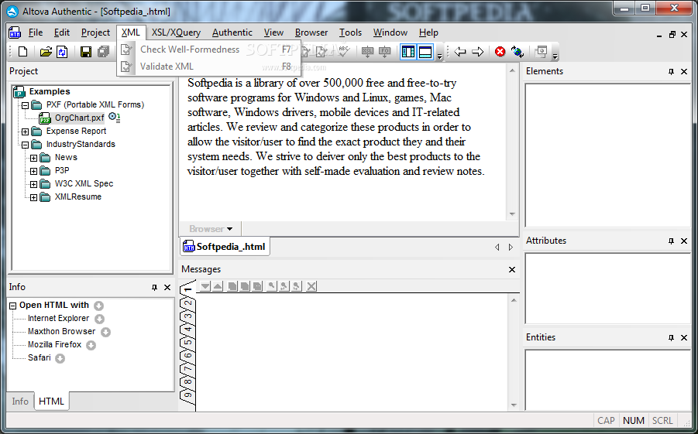This screenshot has height=434, width=698.
Task: Expand the P3P folder
Action: pos(33,171)
